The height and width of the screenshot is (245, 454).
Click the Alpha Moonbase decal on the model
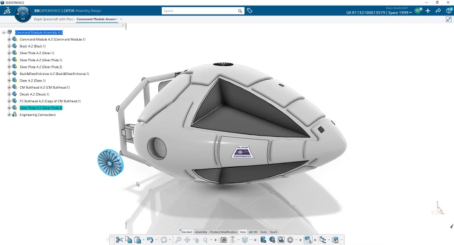[x=243, y=152]
